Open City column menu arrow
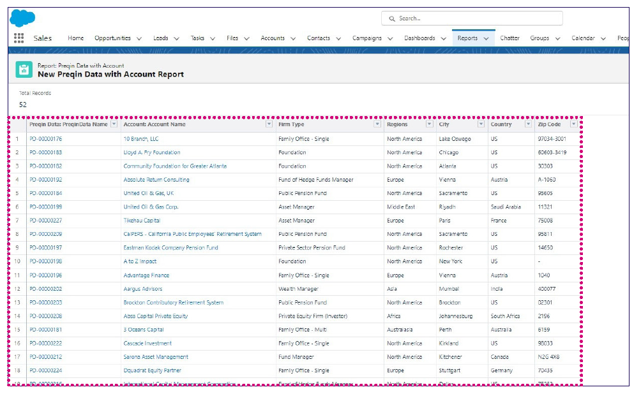 point(481,124)
